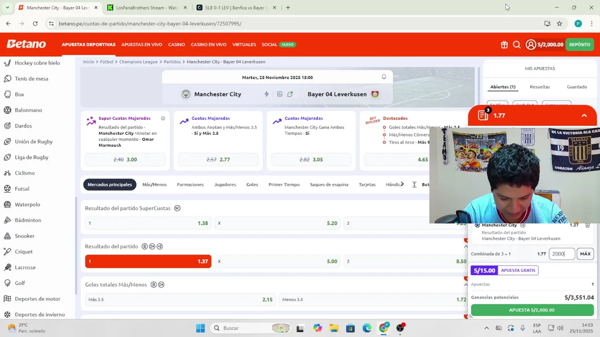
Task: Enable match notifications with the bell icon
Action: 384,77
